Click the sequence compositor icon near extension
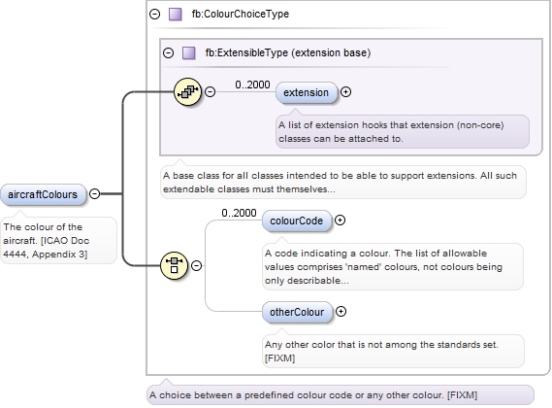 pyautogui.click(x=187, y=91)
